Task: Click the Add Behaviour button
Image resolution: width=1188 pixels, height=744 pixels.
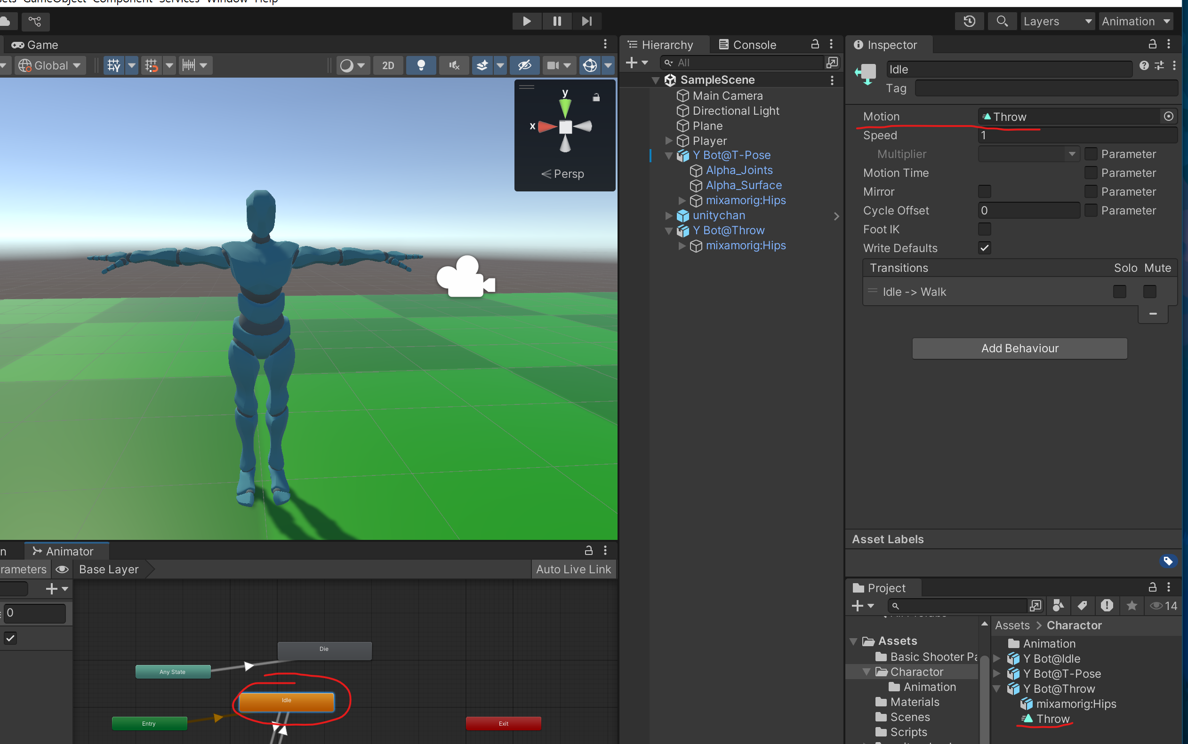Action: [1019, 348]
